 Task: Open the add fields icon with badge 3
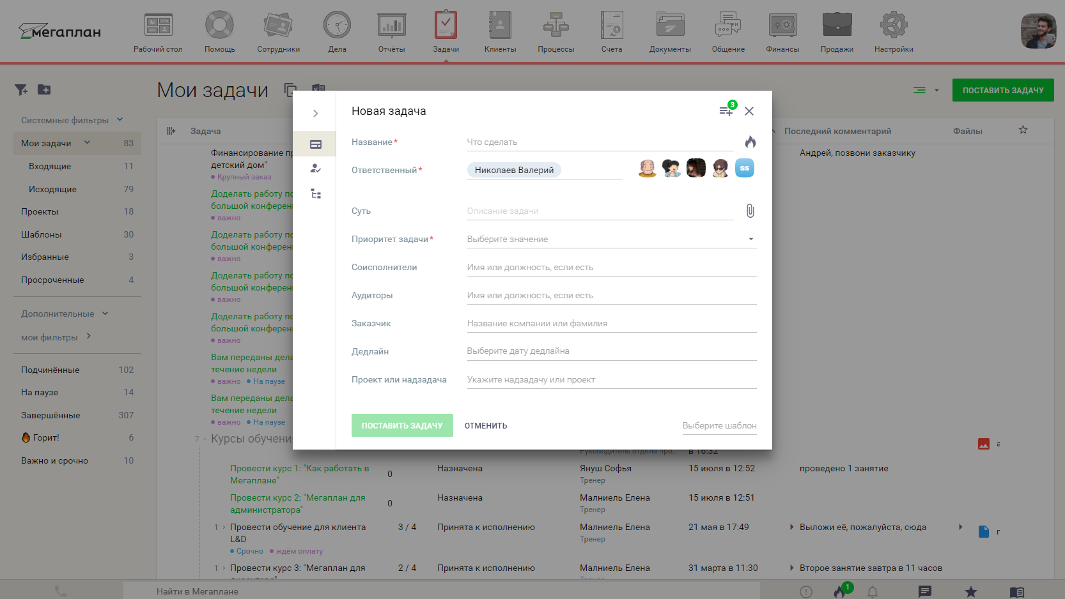pos(726,110)
